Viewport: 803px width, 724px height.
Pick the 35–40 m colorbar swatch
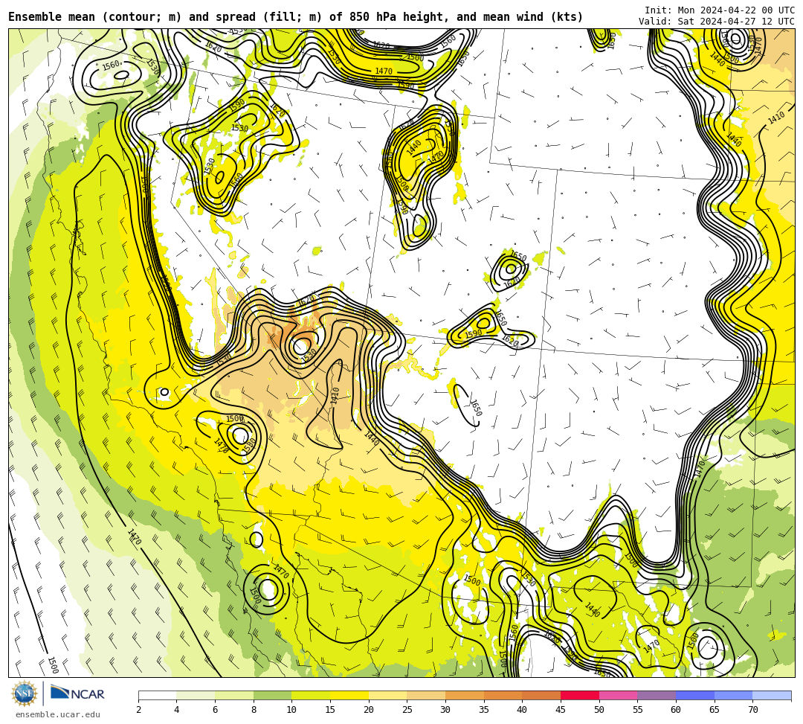click(x=503, y=695)
